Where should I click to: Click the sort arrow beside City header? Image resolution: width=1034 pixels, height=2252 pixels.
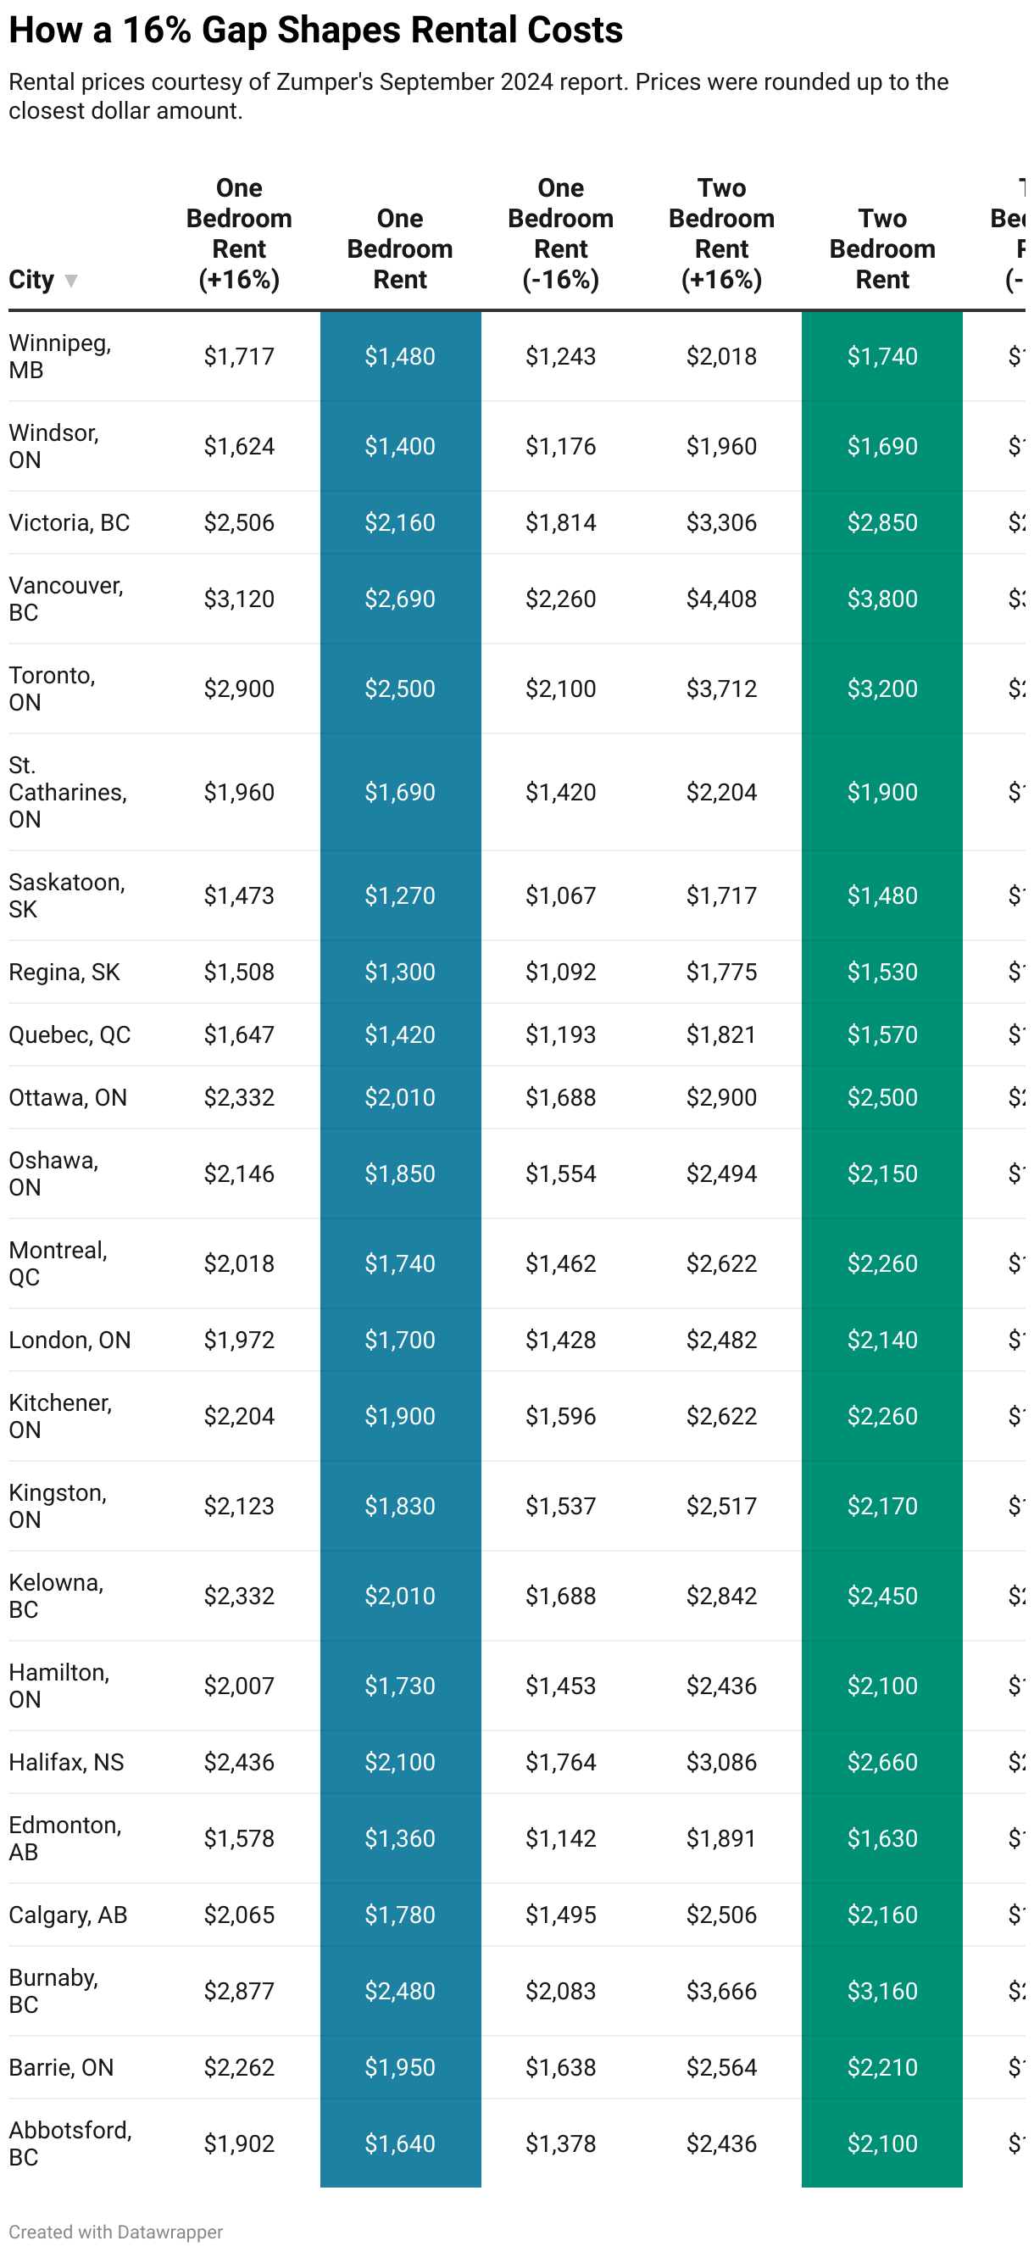tap(72, 281)
